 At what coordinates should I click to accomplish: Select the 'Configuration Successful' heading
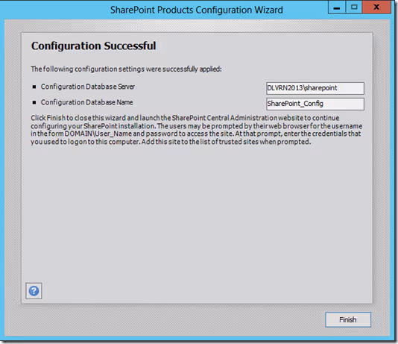93,46
